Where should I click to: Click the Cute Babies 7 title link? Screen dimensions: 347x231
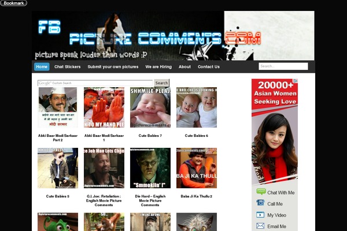click(x=150, y=136)
